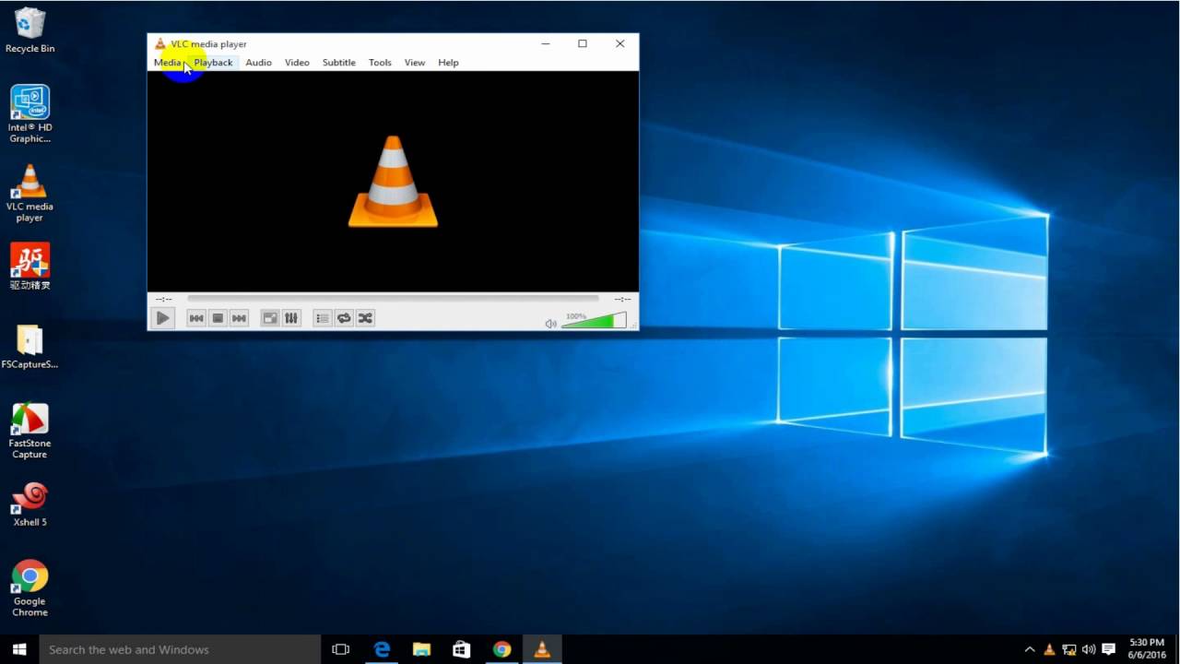
Task: Close the VLC media player window
Action: coord(619,43)
